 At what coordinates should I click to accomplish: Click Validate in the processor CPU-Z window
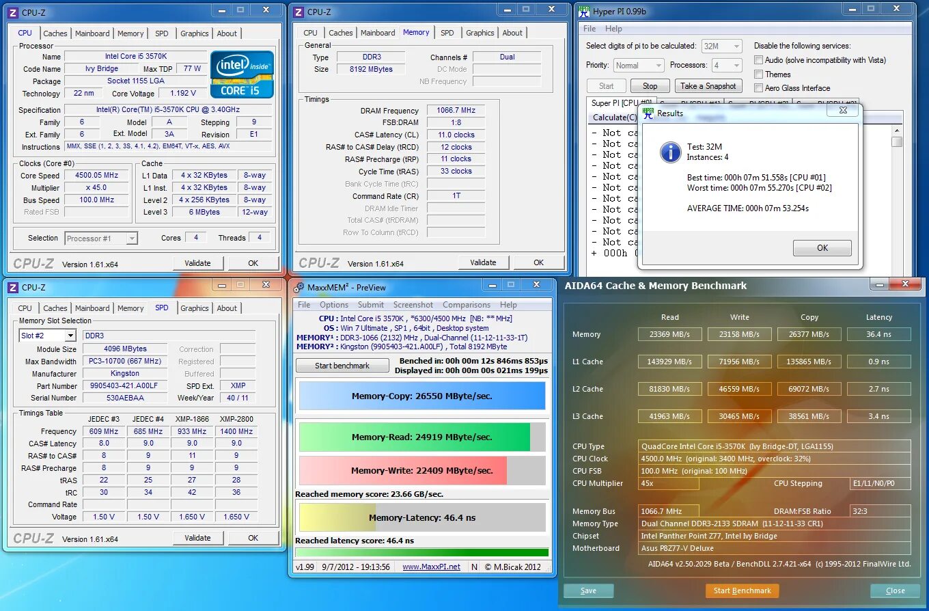pyautogui.click(x=197, y=263)
